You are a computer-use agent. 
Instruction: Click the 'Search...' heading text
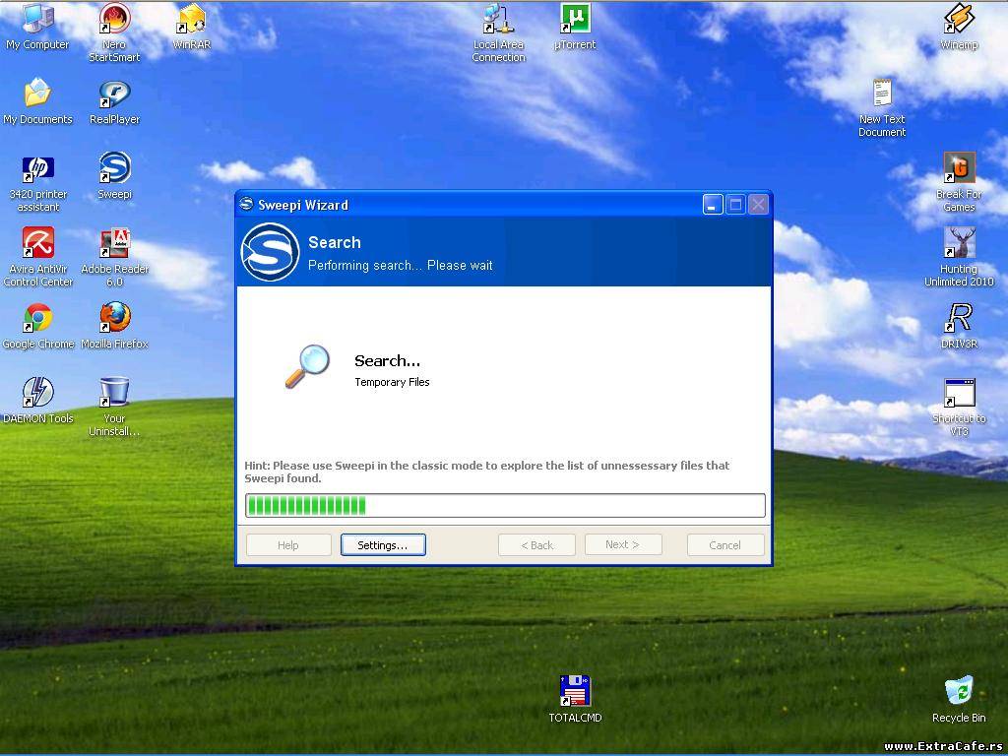pos(387,360)
